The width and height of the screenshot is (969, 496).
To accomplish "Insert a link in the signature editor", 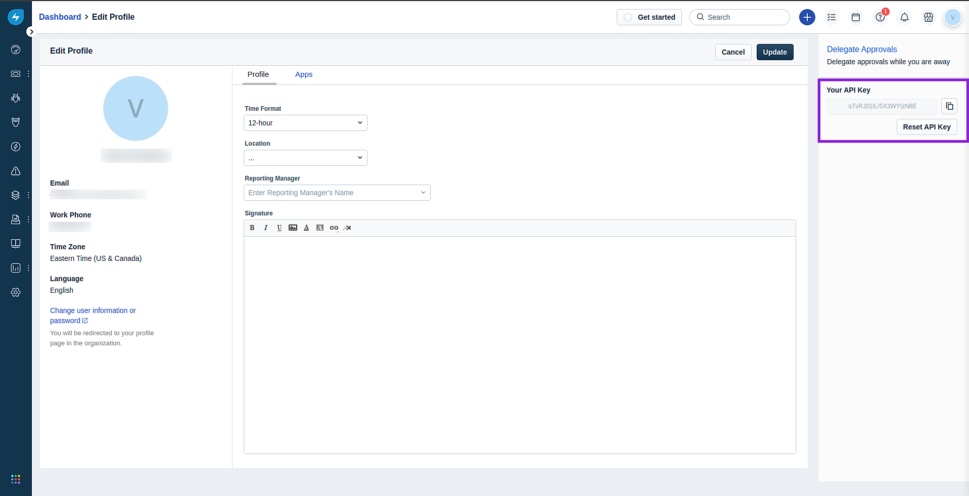I will 334,228.
